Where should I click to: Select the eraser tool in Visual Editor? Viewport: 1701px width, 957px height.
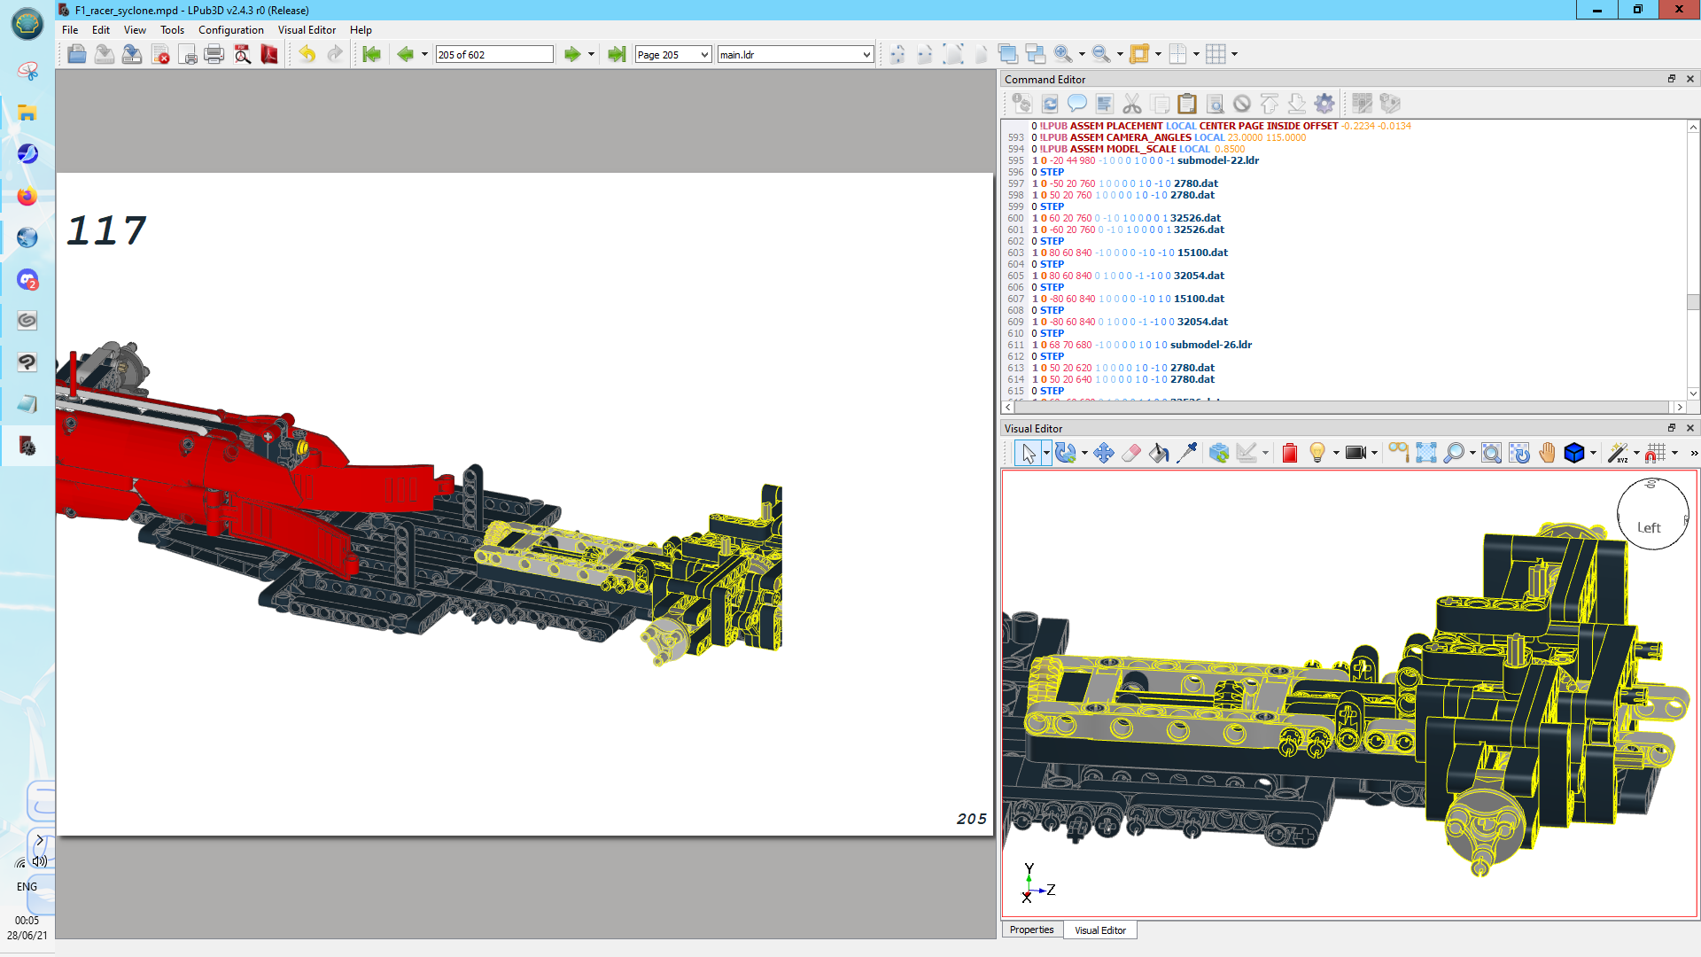(x=1131, y=454)
